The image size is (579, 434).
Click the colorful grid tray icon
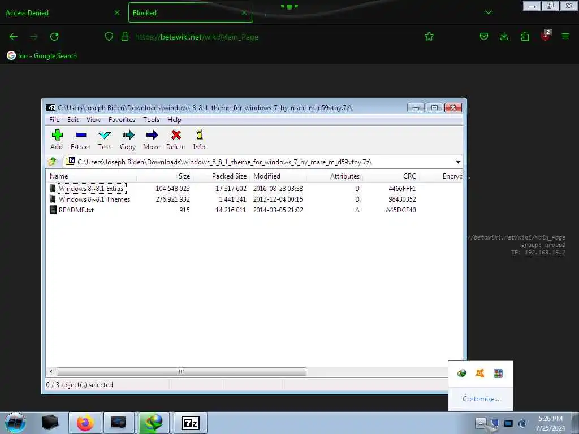(x=498, y=373)
